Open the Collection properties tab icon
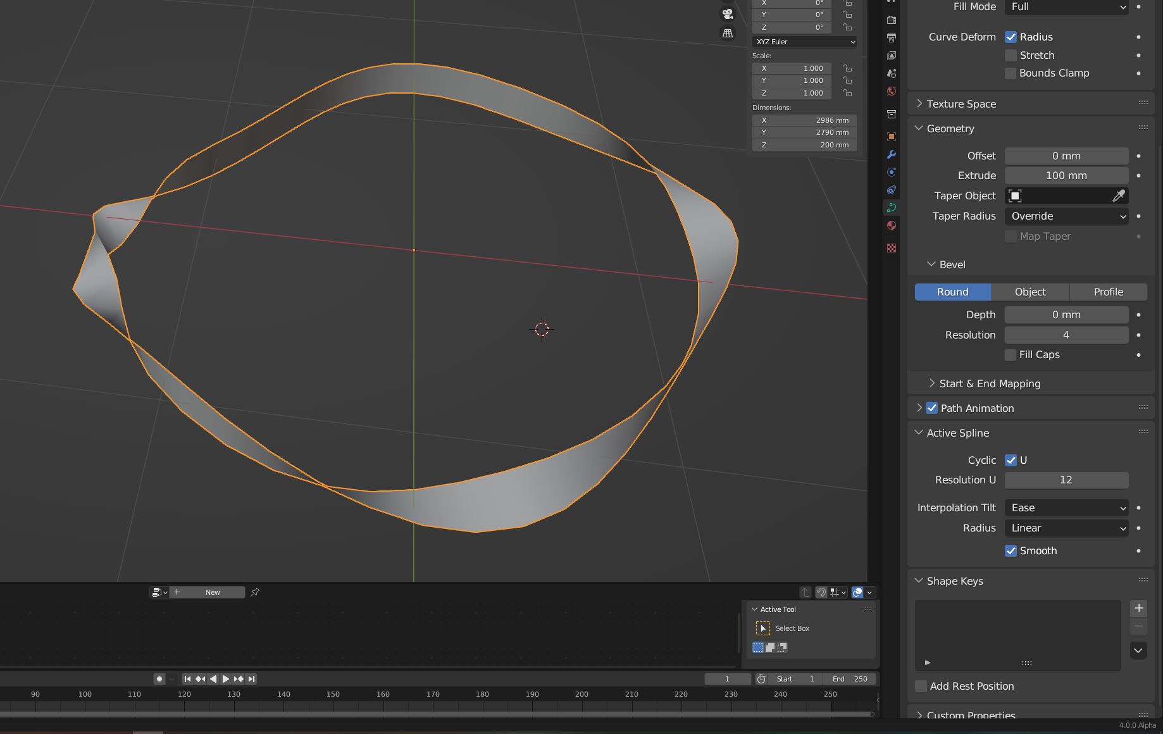The width and height of the screenshot is (1163, 734). coord(892,114)
